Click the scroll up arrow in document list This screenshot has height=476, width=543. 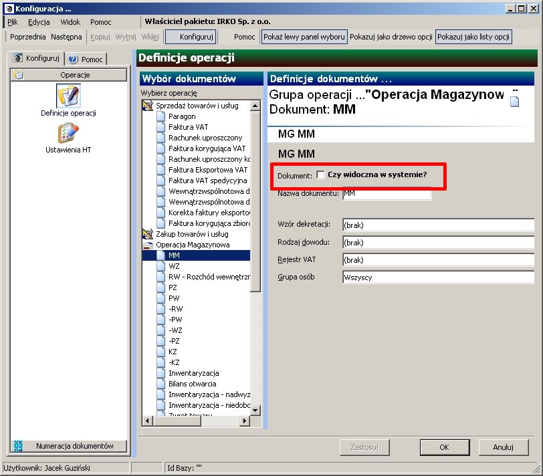255,106
